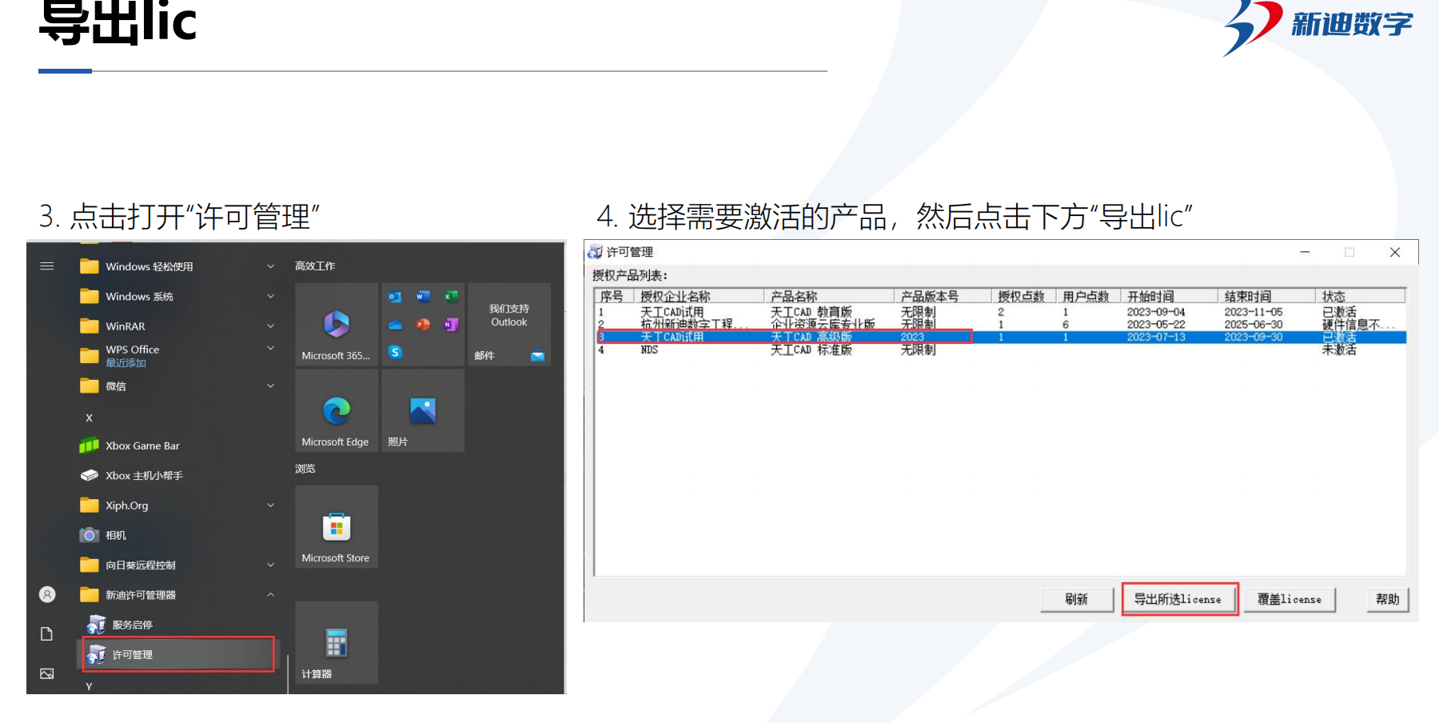Viewport: 1439px width, 723px height.
Task: Click the Pictures icon in Start sidebar
Action: pyautogui.click(x=47, y=673)
